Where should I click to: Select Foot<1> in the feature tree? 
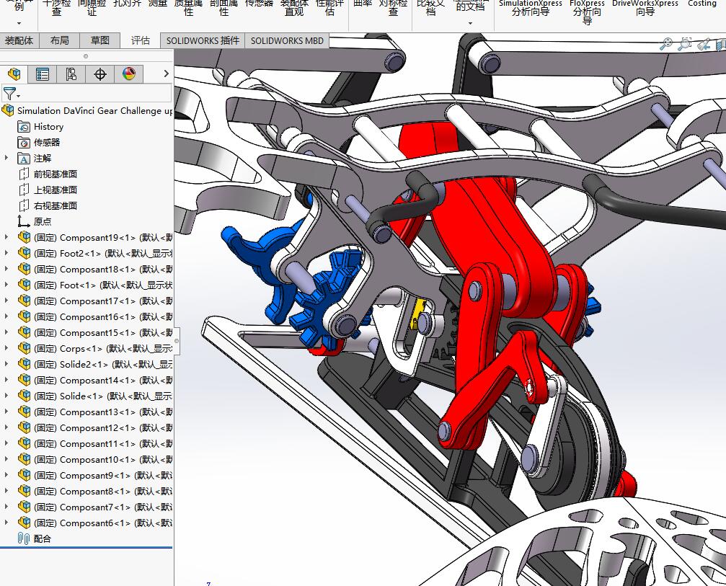coord(95,285)
